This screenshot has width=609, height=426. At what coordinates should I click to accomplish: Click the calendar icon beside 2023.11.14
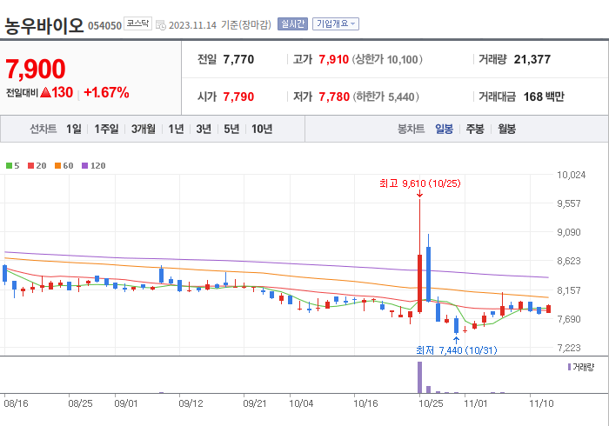[160, 25]
